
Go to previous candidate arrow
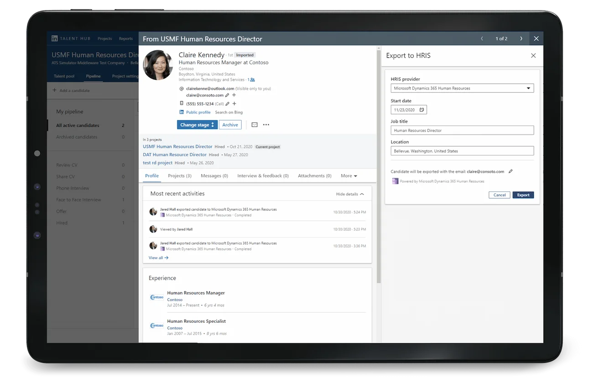[482, 39]
